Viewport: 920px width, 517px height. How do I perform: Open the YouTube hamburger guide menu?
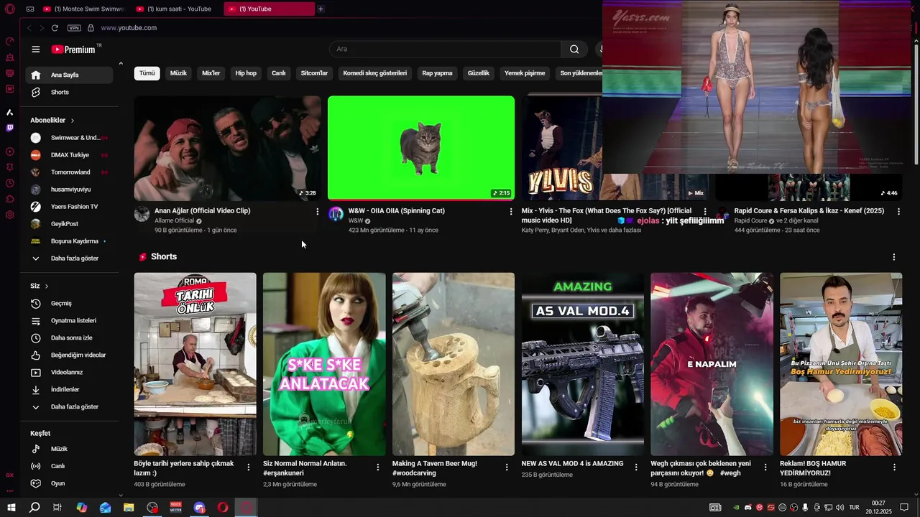(x=36, y=49)
